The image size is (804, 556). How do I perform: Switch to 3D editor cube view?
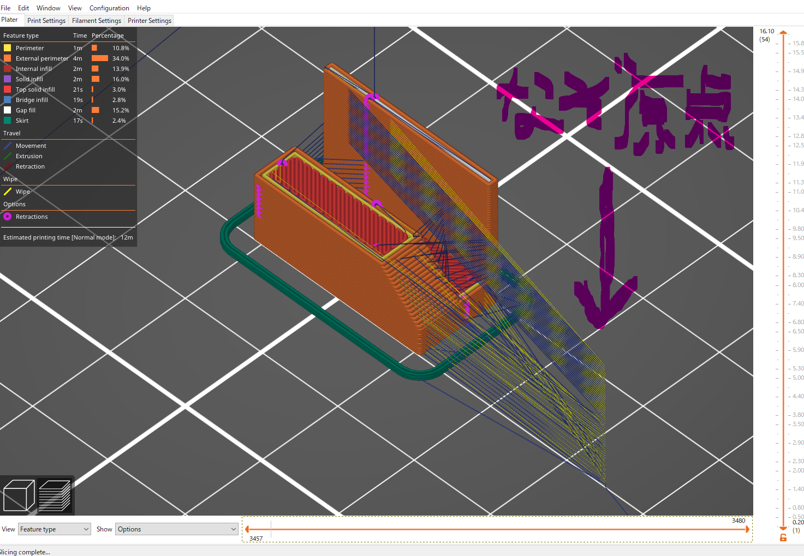pyautogui.click(x=19, y=495)
